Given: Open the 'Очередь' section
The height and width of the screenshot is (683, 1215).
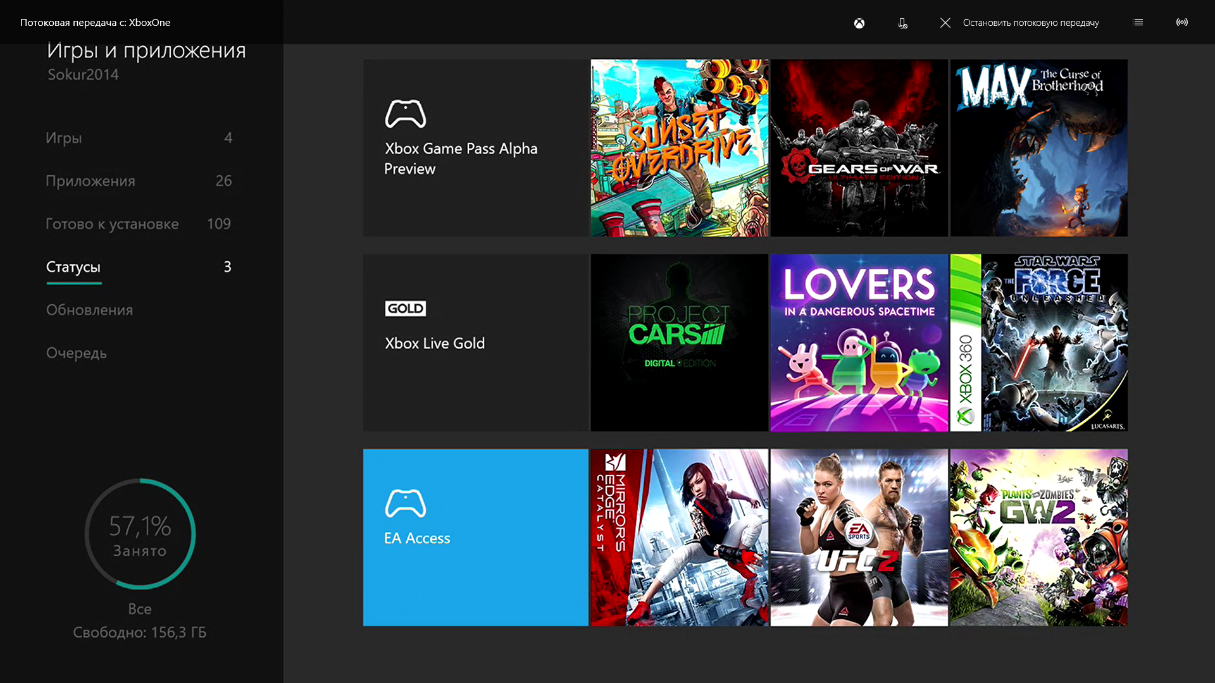Looking at the screenshot, I should pos(76,353).
